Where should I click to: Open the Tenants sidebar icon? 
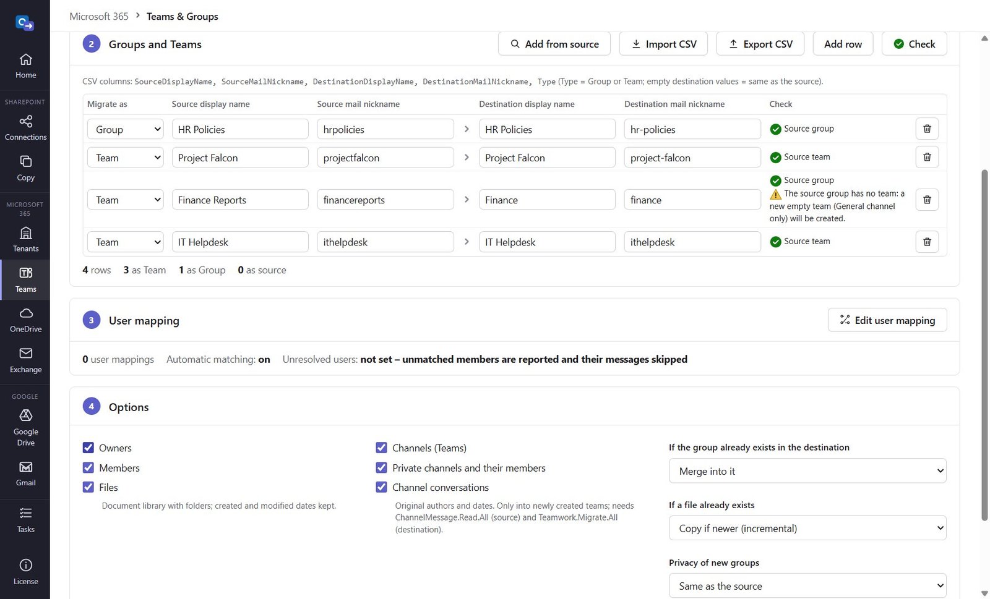point(25,239)
